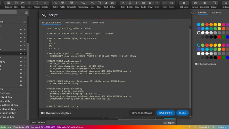Open the Layout toolbar option
229x129 pixels.
(x=195, y=5)
